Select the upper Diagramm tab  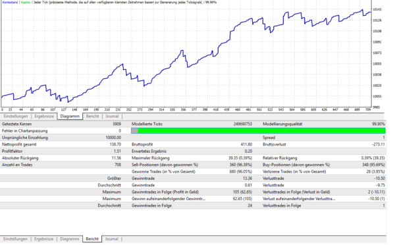click(70, 116)
